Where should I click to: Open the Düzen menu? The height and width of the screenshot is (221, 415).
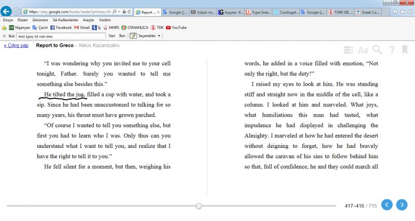point(22,20)
